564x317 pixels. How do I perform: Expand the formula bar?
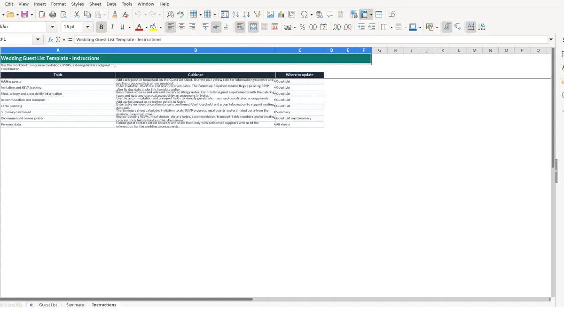click(551, 39)
